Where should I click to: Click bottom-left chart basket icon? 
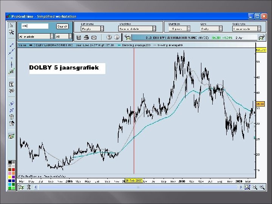21,187
